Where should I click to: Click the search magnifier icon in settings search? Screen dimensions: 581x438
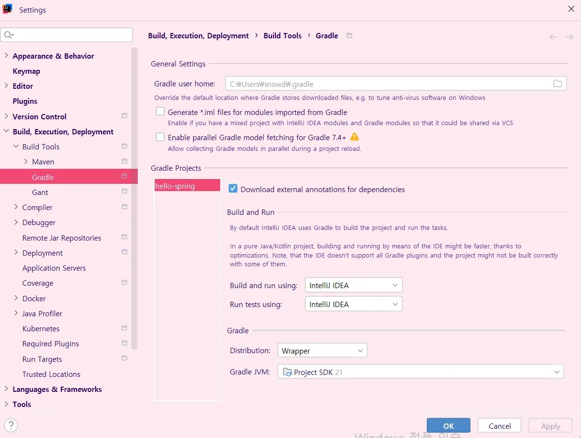tap(9, 35)
